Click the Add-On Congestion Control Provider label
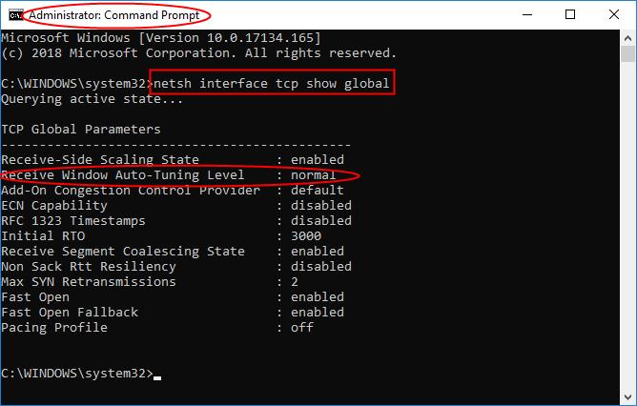637x406 pixels. coord(131,190)
